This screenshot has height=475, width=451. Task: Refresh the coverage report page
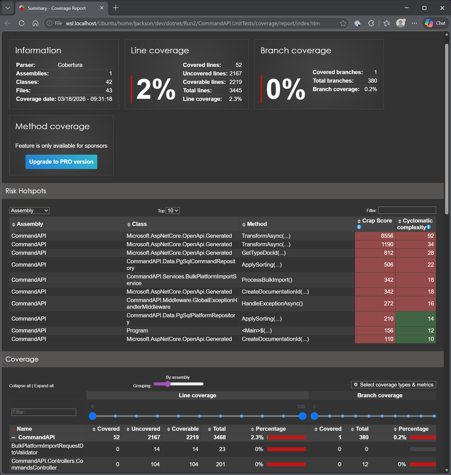coord(22,23)
